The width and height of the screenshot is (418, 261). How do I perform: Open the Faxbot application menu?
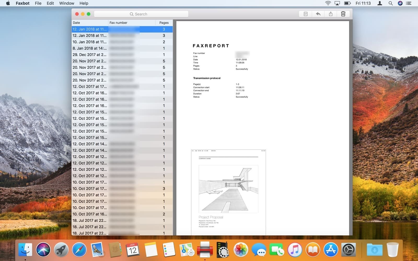[x=22, y=3]
